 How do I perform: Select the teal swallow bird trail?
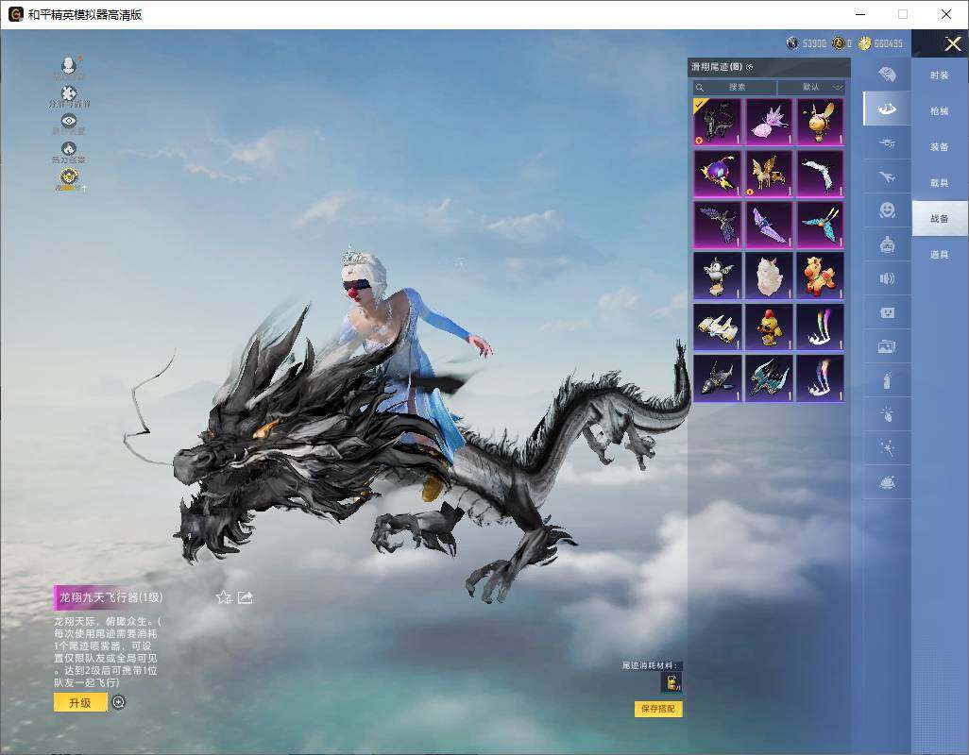pyautogui.click(x=769, y=378)
